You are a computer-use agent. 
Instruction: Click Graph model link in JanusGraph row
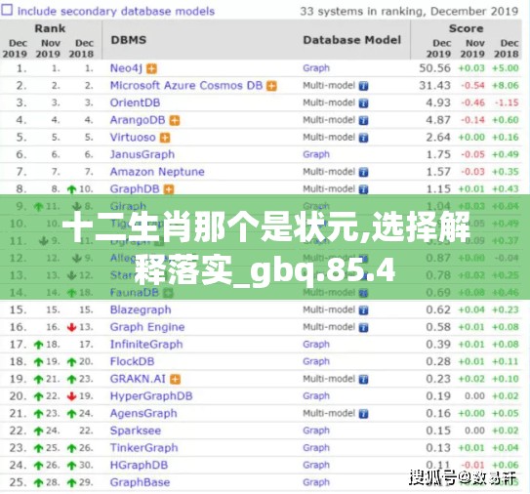(316, 154)
